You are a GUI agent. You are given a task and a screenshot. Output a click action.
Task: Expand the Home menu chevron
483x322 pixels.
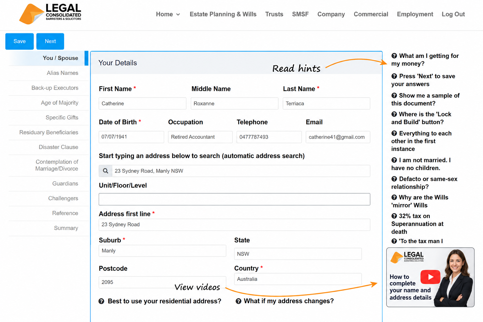[x=178, y=14]
